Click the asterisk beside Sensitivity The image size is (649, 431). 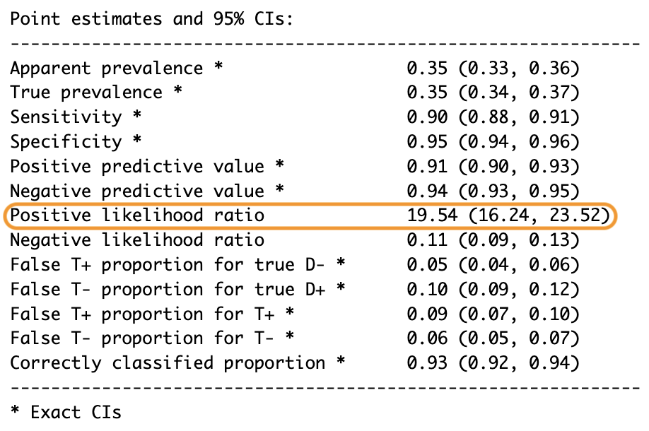[137, 114]
